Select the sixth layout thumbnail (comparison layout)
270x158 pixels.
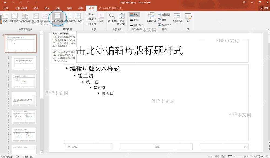(x=24, y=134)
